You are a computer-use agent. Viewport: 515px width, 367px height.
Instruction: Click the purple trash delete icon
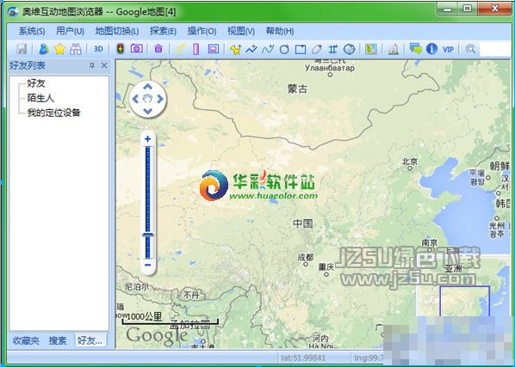coord(158,49)
